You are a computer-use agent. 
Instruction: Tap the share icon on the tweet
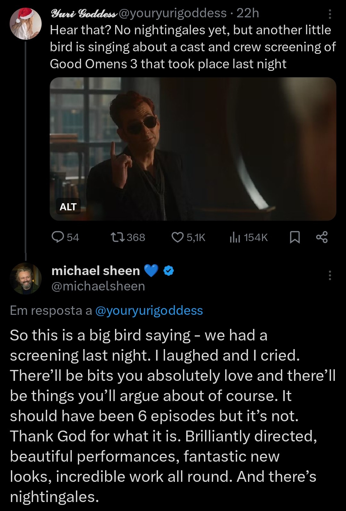tap(322, 237)
